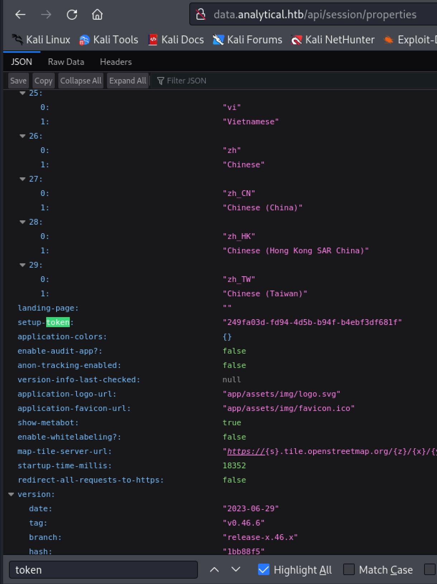Collapse the version object

[x=11, y=494]
